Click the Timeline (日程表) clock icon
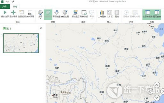Screen dimensions: 164x103 click(126, 13)
